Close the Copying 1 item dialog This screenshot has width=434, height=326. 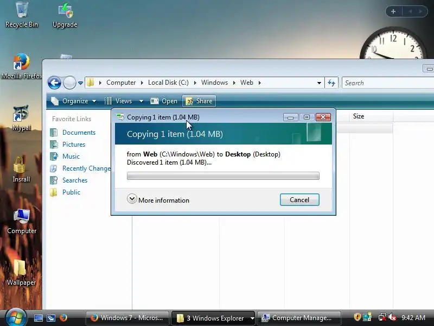(323, 117)
